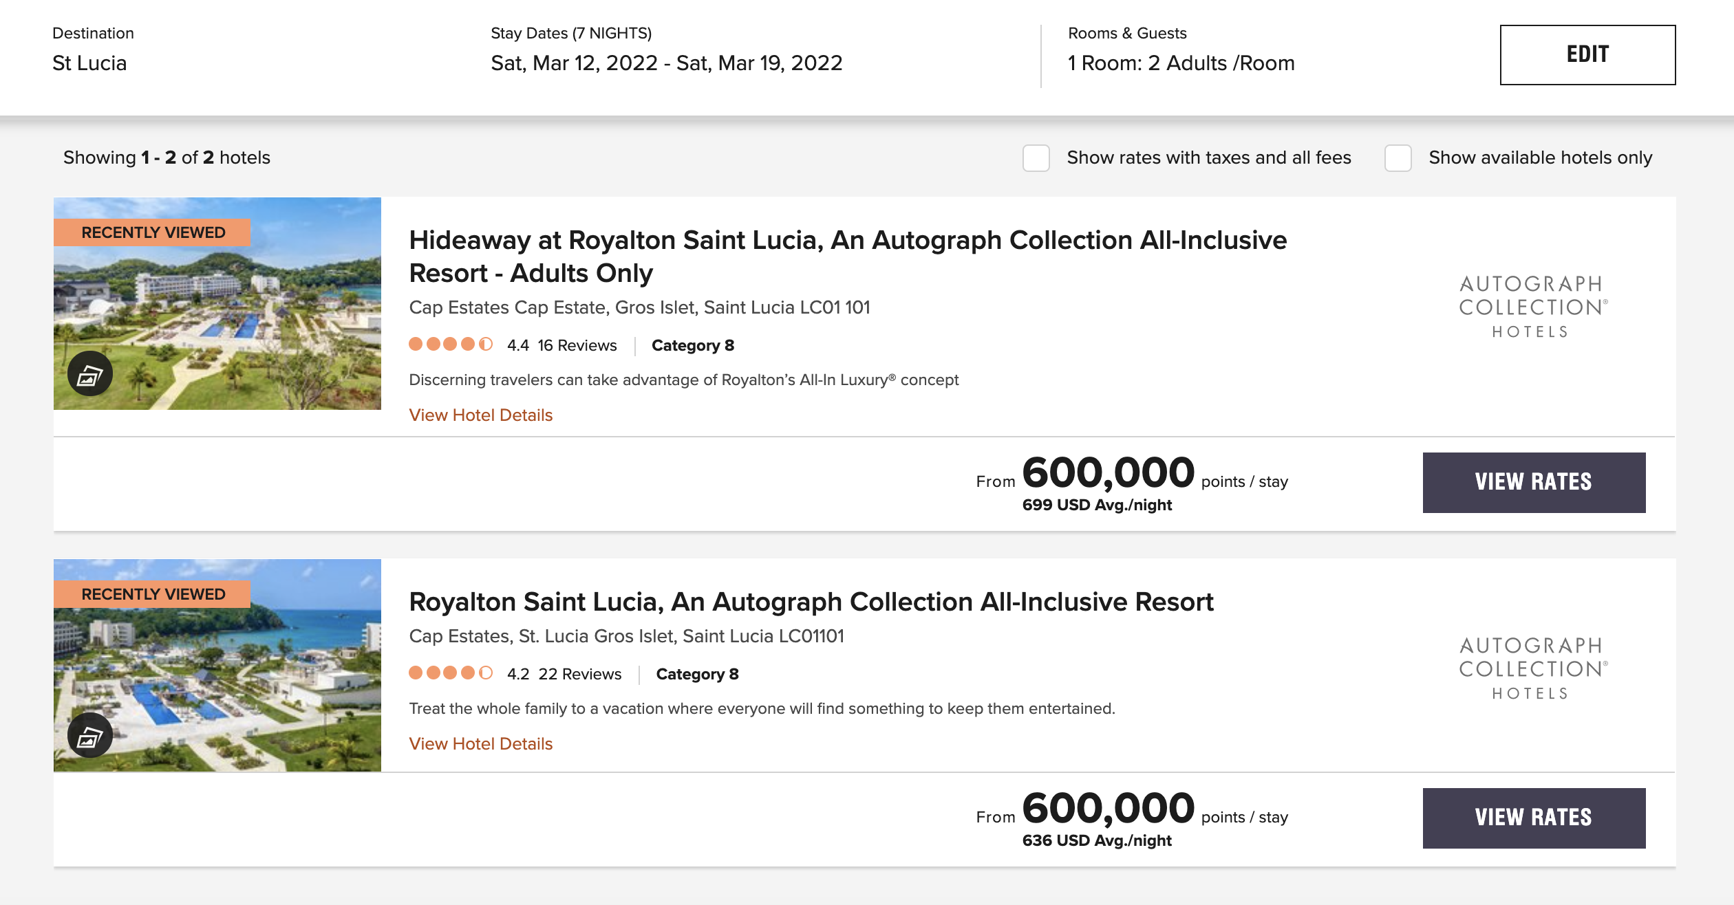The height and width of the screenshot is (905, 1734).
Task: Open photo gallery icon for Royalton Saint Lucia
Action: pos(90,736)
